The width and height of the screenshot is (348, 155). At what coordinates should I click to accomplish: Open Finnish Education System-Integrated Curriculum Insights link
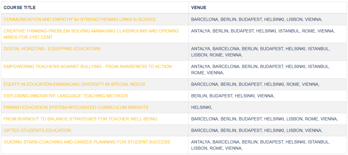tap(76, 107)
